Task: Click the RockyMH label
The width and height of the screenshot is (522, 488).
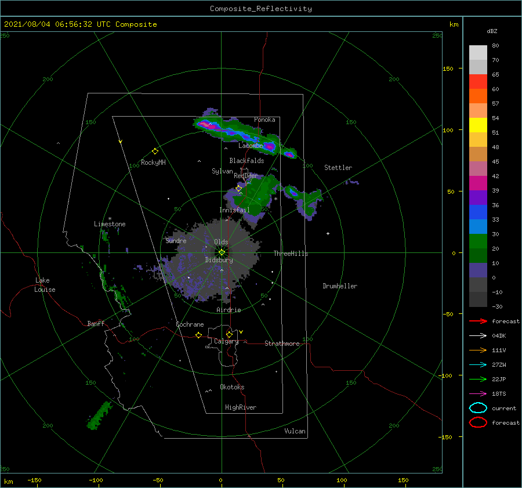Action: (x=153, y=162)
